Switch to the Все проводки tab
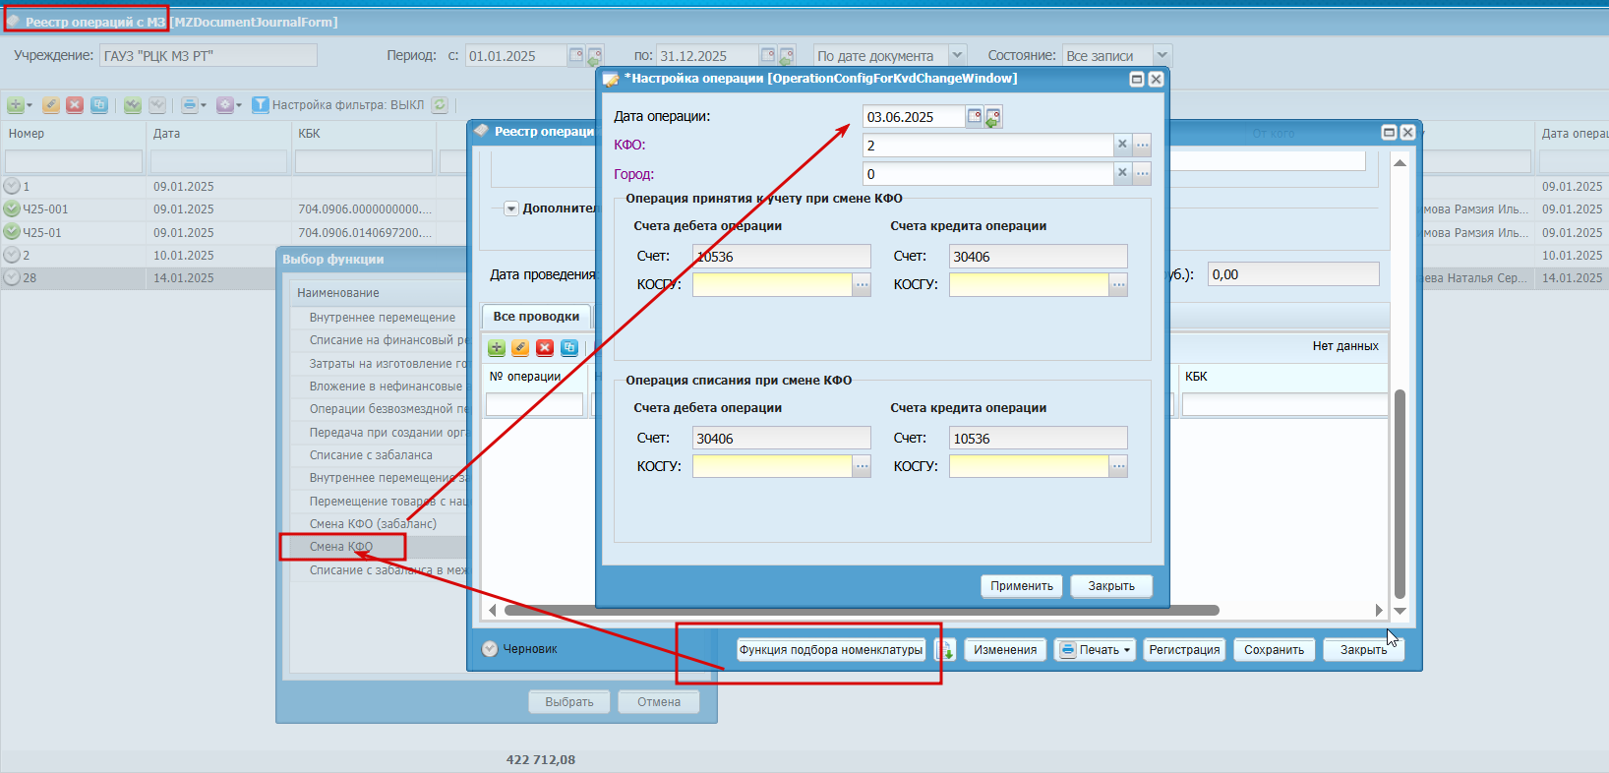1609x773 pixels. coord(536,317)
